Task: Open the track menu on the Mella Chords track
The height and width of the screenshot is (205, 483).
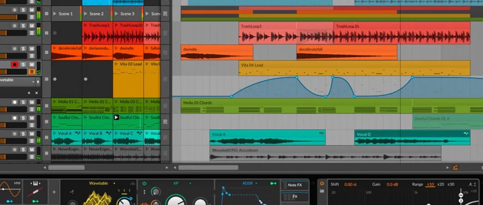Action: (x=32, y=110)
